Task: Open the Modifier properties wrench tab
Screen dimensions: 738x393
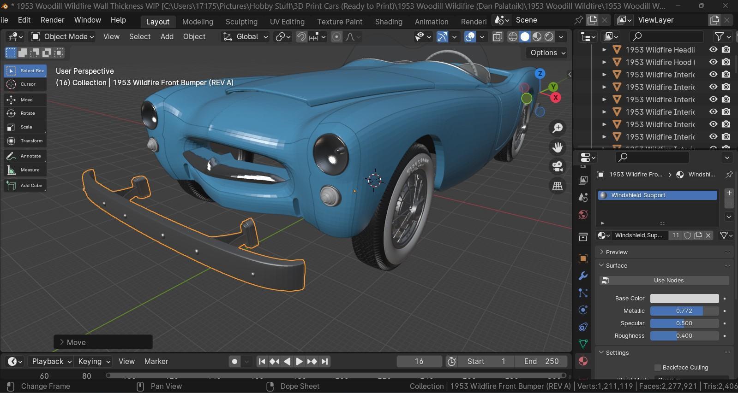Action: click(583, 276)
